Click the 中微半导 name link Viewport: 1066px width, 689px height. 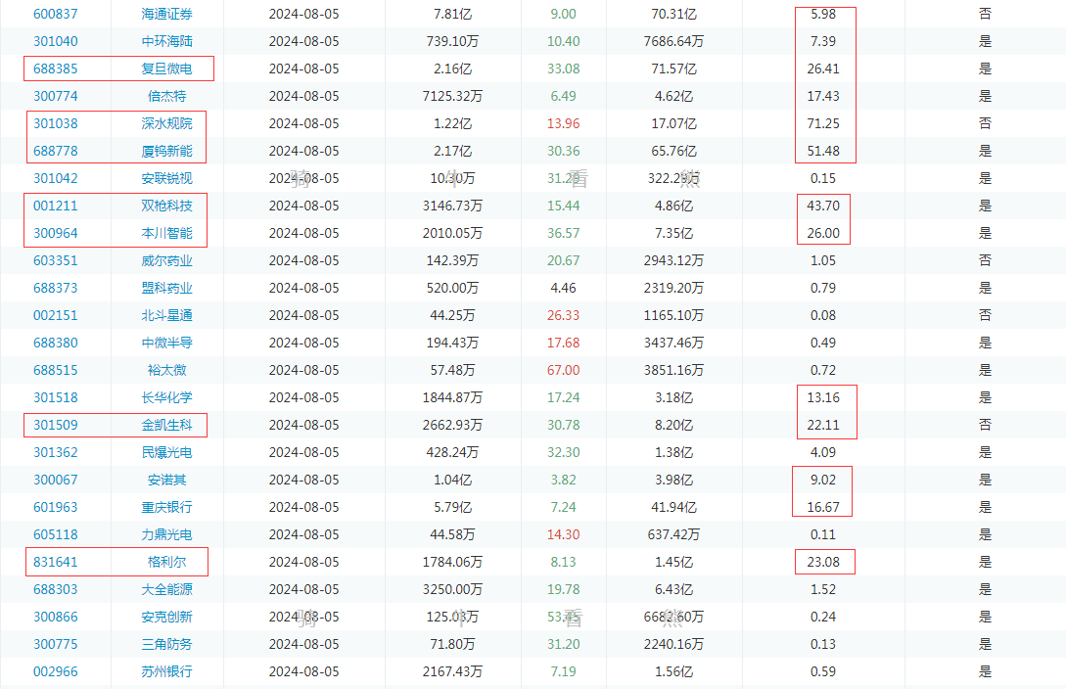coord(166,344)
